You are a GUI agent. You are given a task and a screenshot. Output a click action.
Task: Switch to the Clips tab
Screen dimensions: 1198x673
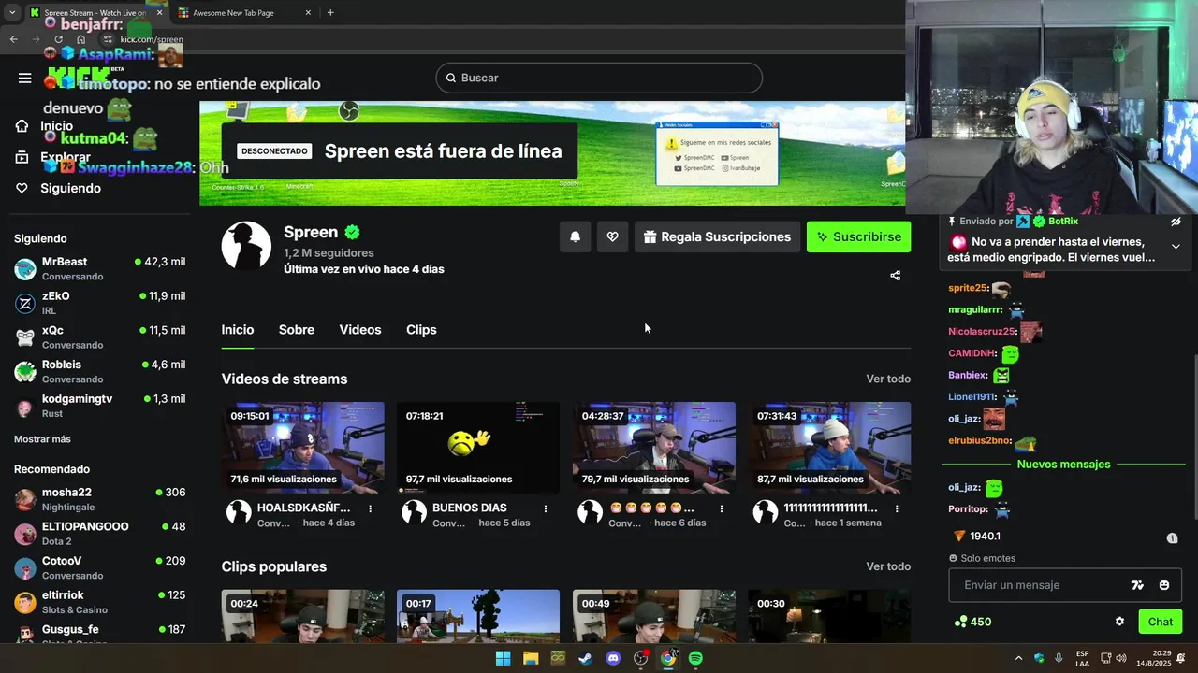(x=421, y=330)
